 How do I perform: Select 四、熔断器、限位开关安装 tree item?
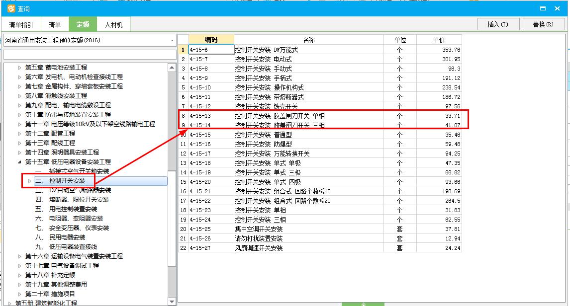pos(72,200)
